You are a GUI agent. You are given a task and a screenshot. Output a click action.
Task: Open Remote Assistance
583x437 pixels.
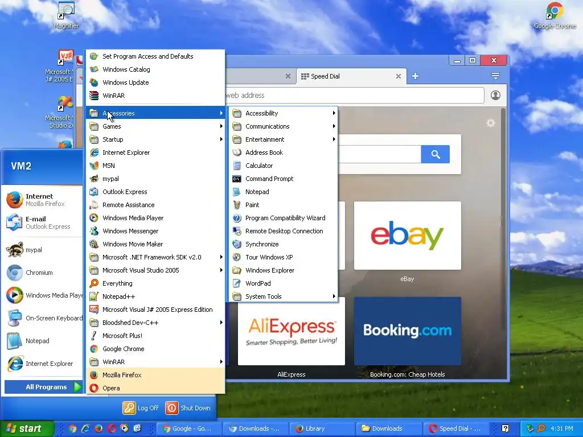(x=155, y=205)
